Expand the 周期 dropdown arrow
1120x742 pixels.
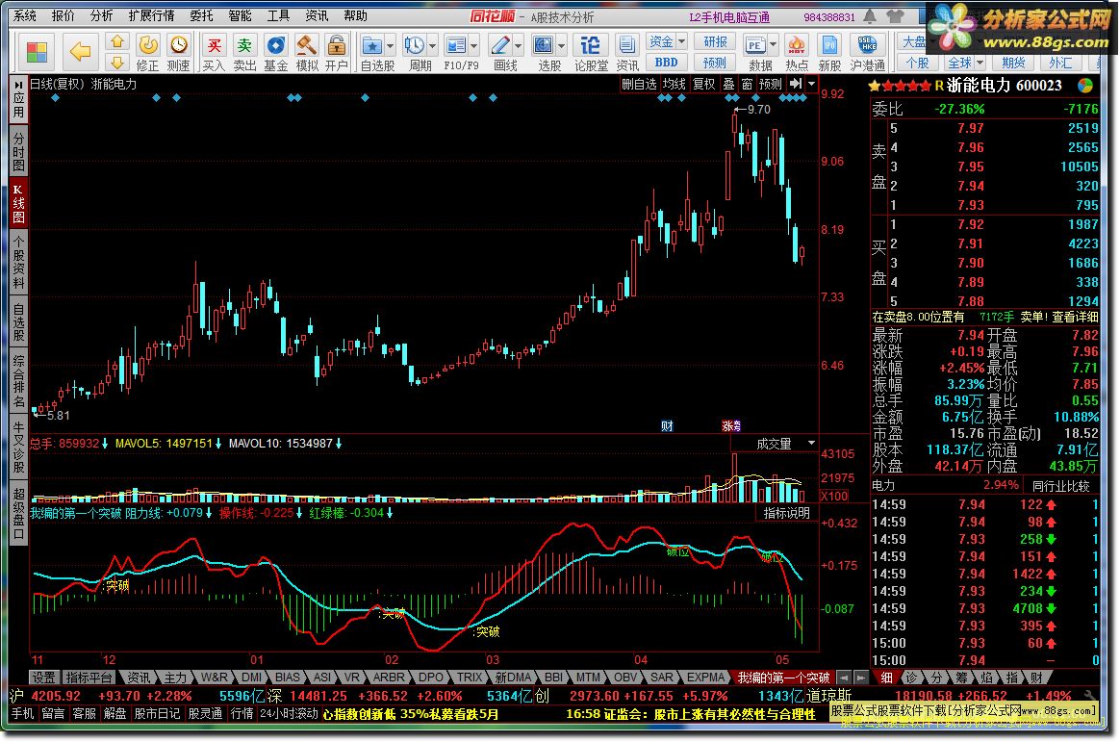tap(432, 45)
